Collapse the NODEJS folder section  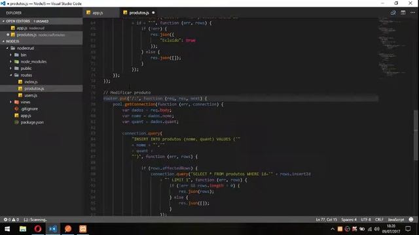(41, 41)
